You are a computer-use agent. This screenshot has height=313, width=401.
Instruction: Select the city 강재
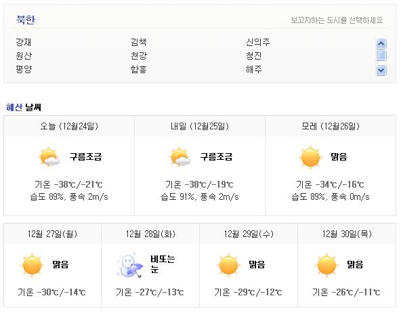tap(24, 42)
